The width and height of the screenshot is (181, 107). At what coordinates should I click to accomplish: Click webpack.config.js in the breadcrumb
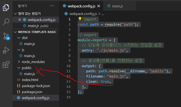[83, 14]
